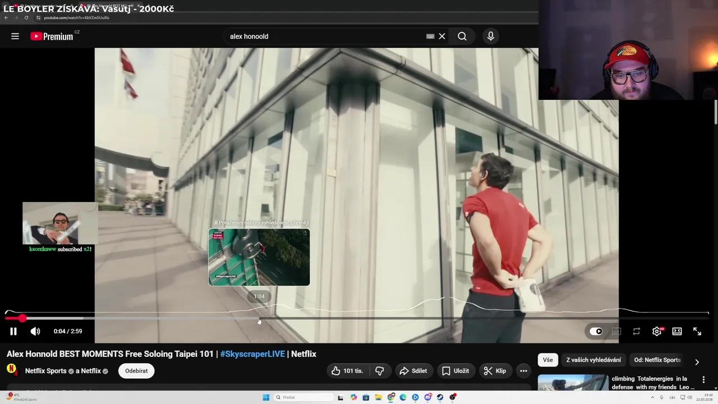Run the search with the magnifier button
This screenshot has height=404, width=718.
coord(462,36)
